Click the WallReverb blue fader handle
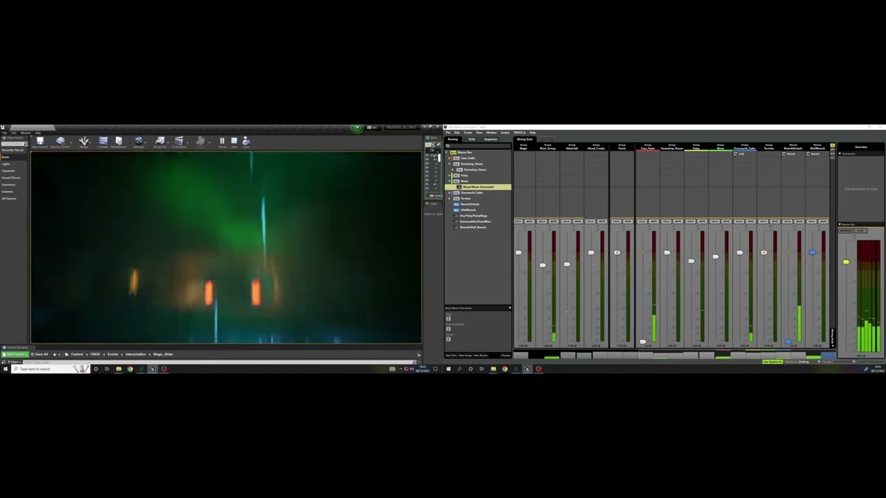Screen dimensions: 886x498 [813, 252]
